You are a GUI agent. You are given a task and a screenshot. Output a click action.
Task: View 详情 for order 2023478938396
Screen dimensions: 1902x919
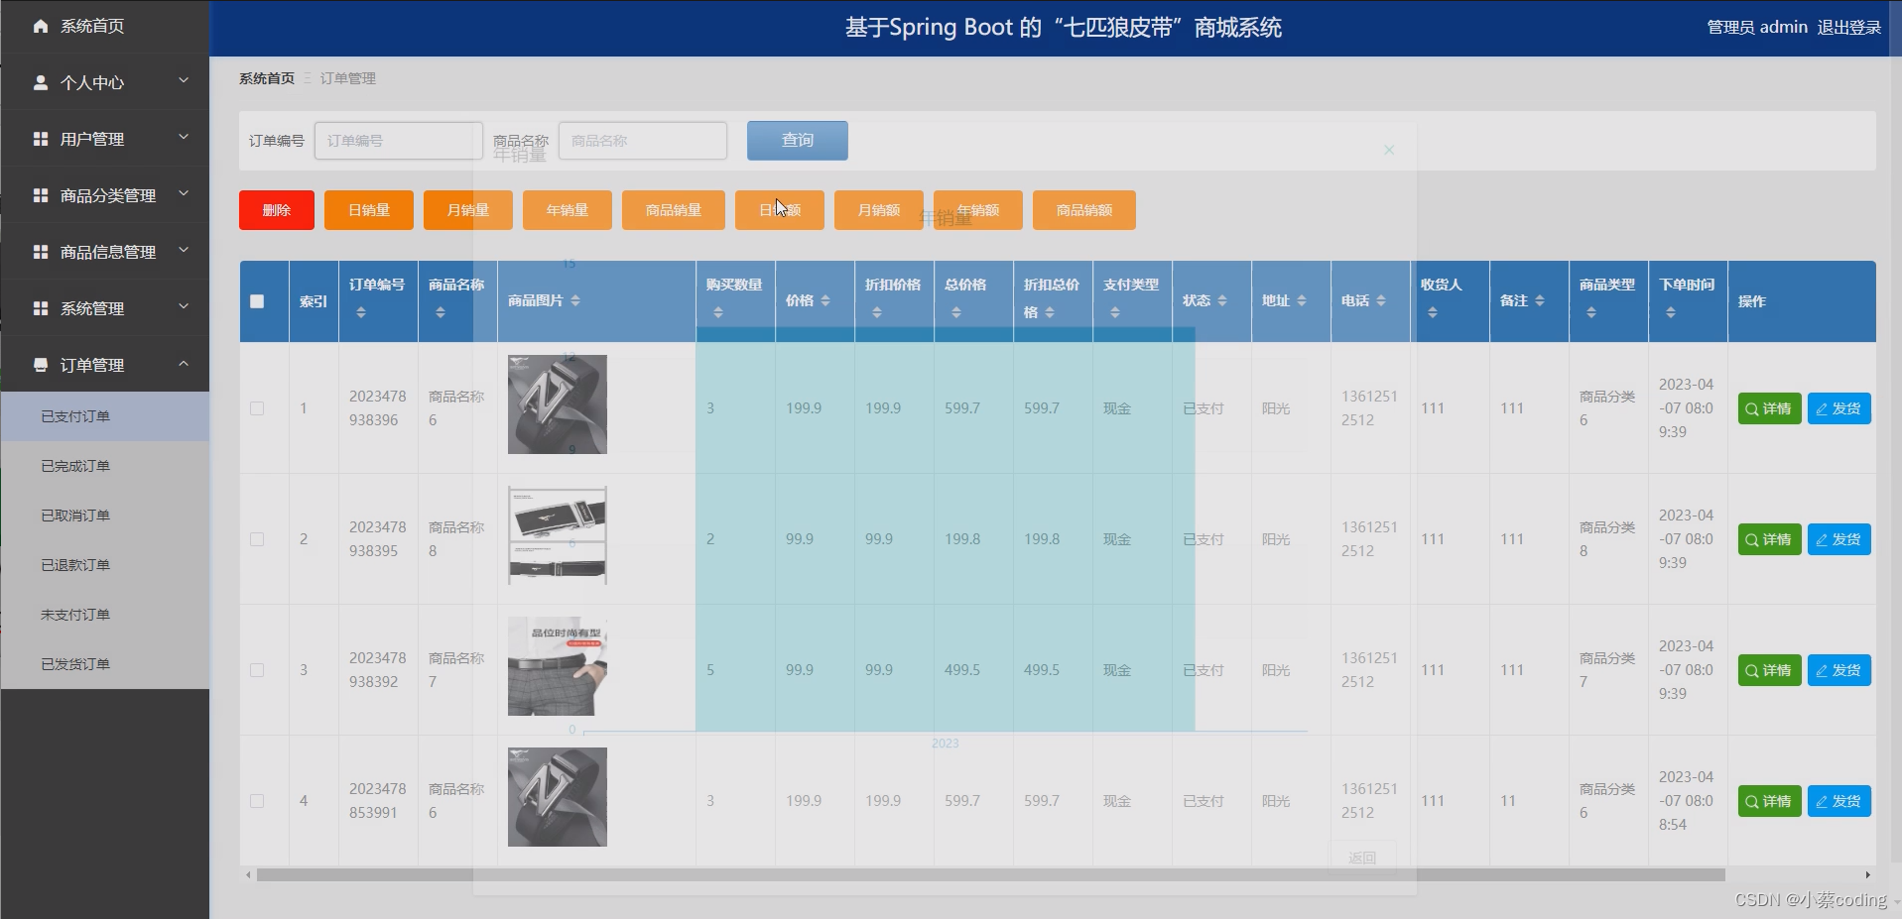(1769, 408)
